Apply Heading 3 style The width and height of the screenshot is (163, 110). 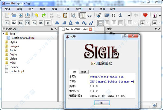[x=21, y=23]
